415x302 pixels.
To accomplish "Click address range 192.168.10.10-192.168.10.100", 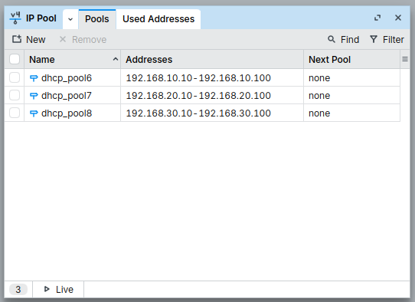I will [x=198, y=78].
